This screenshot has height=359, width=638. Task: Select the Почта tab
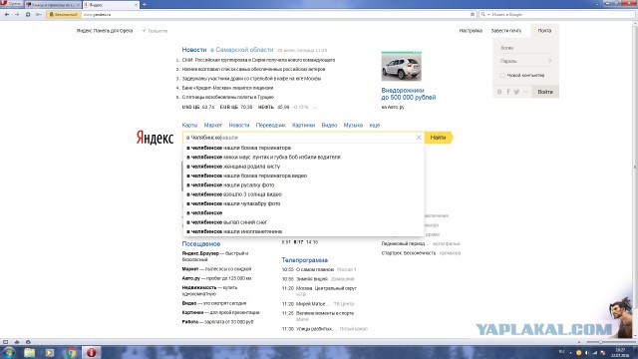pyautogui.click(x=544, y=31)
